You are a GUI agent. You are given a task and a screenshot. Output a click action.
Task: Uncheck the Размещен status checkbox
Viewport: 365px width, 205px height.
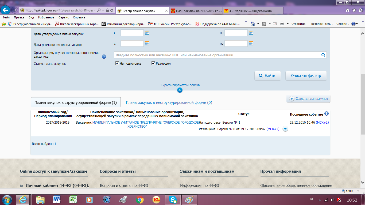point(153,64)
